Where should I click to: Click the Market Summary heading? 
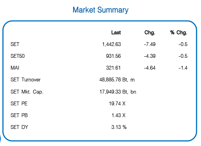click(x=100, y=10)
